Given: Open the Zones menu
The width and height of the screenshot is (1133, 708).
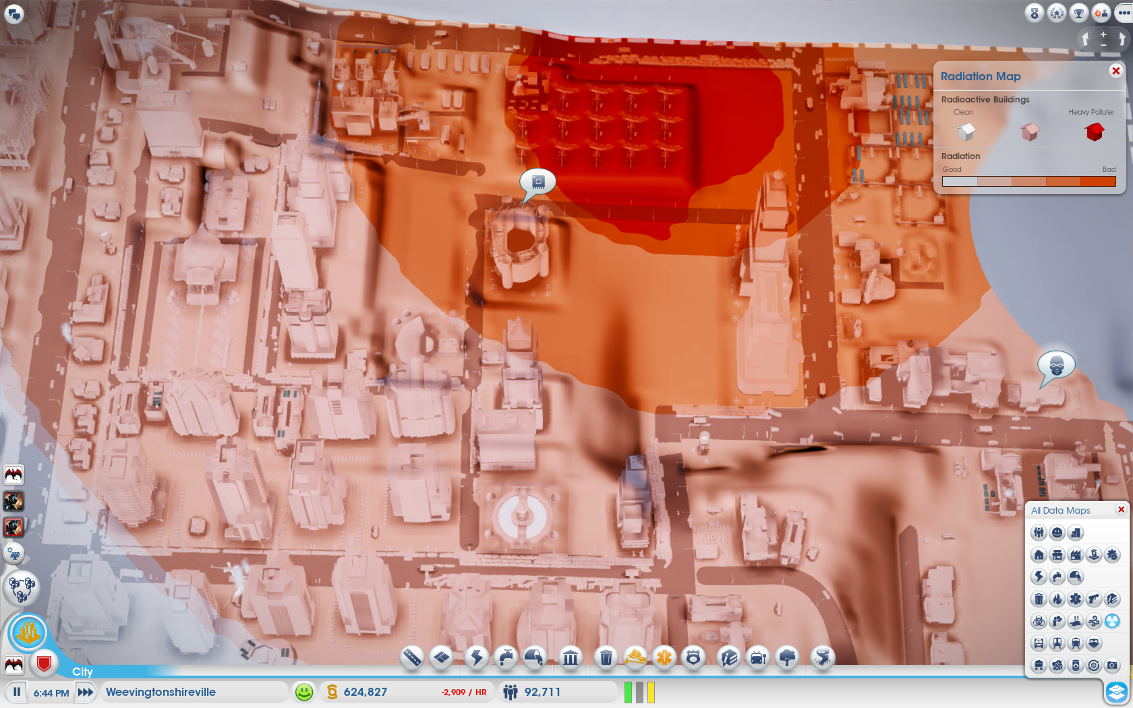Looking at the screenshot, I should [x=442, y=657].
